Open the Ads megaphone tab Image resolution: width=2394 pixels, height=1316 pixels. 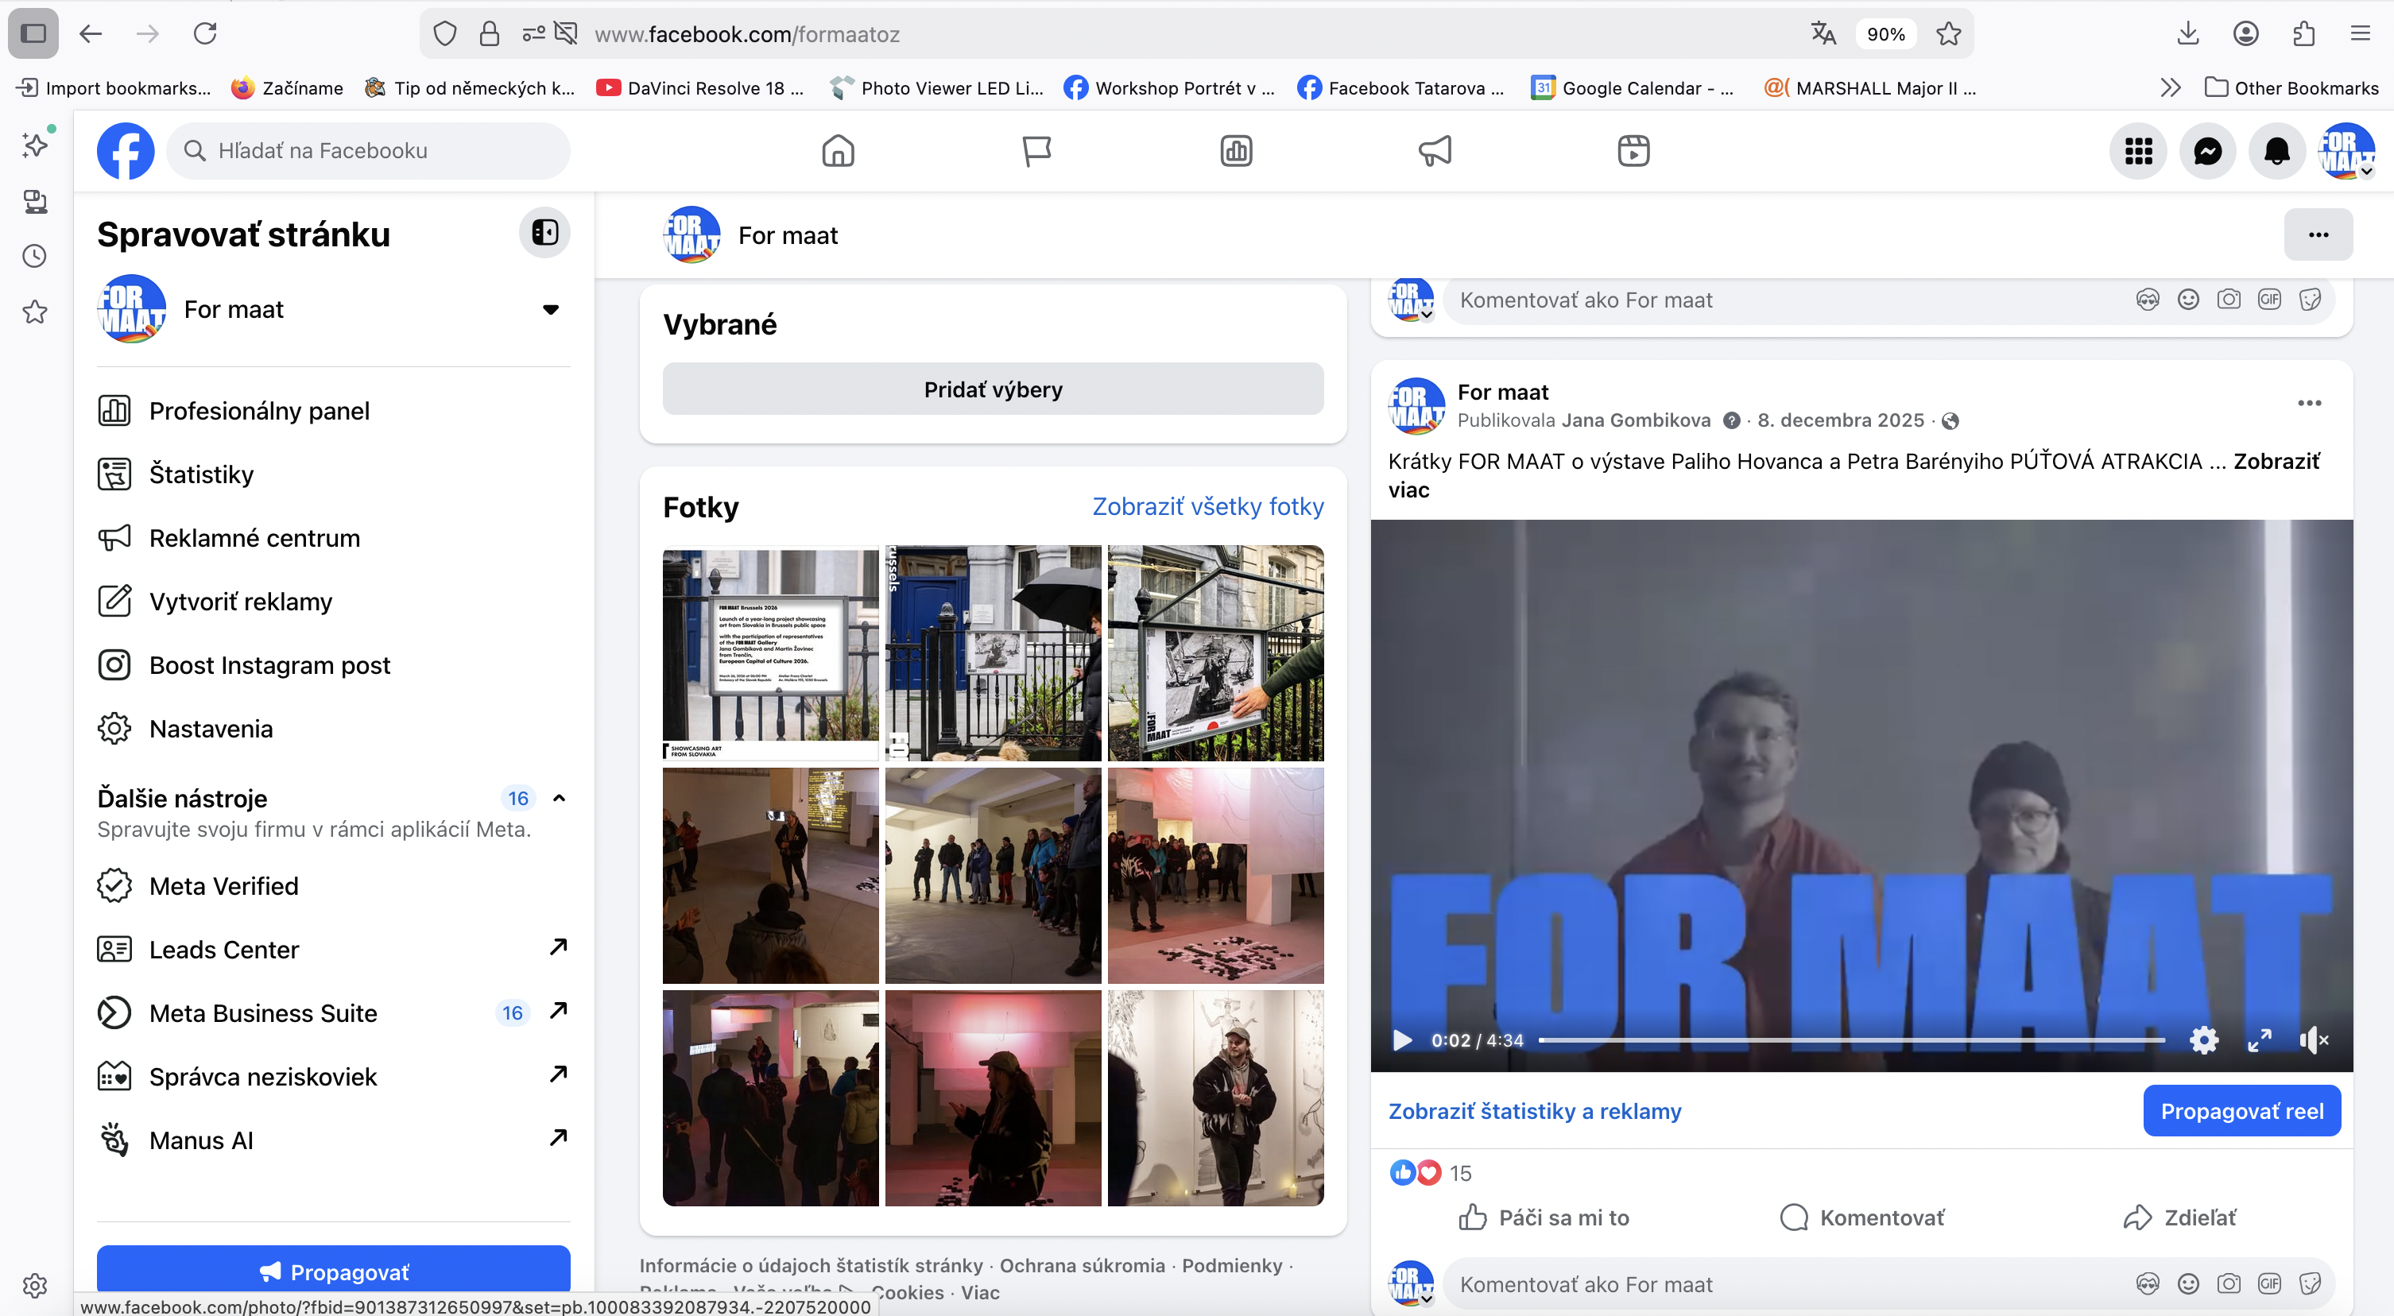[x=1435, y=150]
